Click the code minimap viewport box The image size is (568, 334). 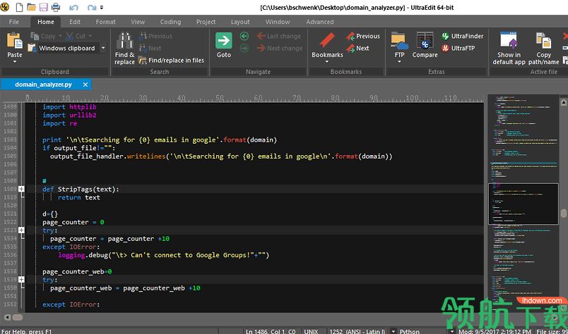pyautogui.click(x=523, y=204)
